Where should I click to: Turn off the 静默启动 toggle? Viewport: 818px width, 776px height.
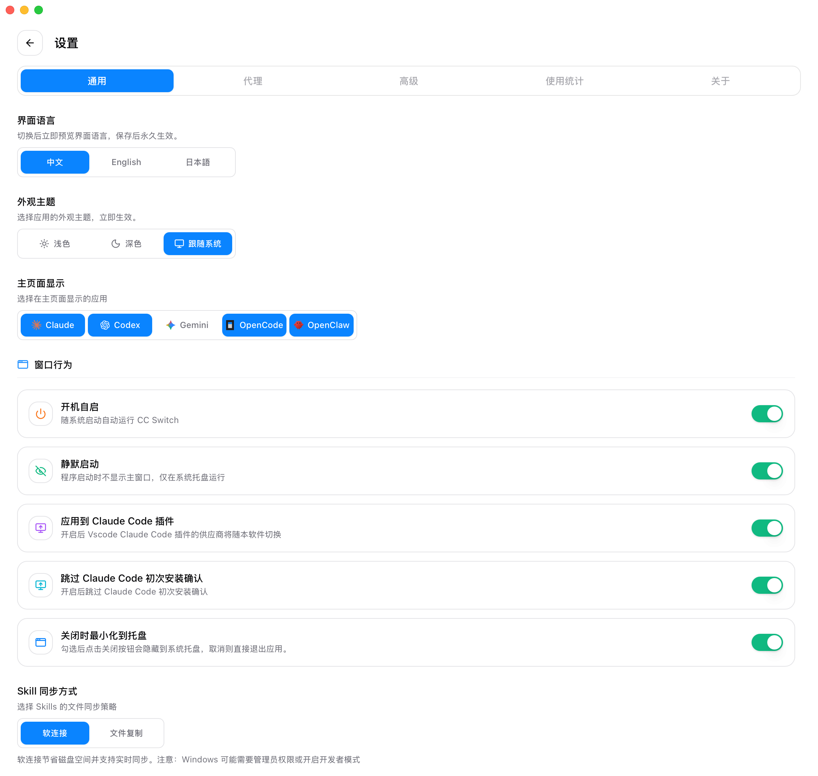(767, 471)
